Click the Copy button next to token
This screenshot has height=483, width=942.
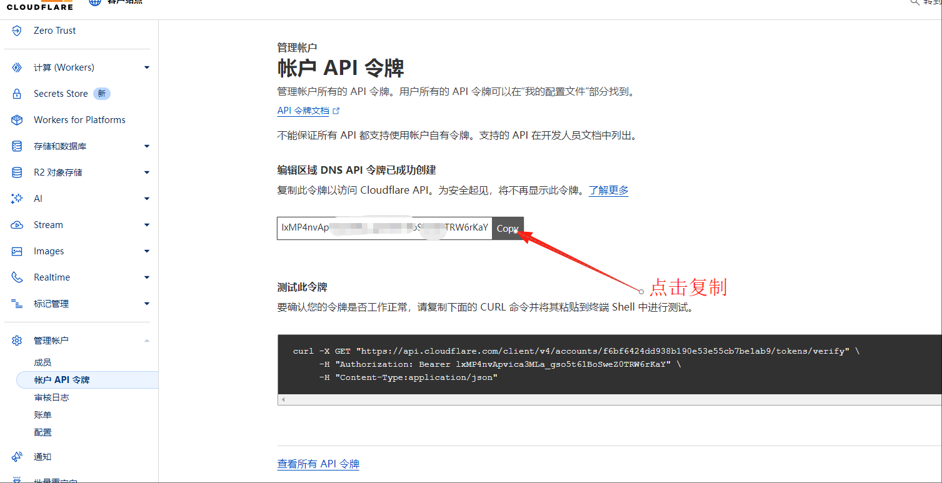click(x=508, y=229)
